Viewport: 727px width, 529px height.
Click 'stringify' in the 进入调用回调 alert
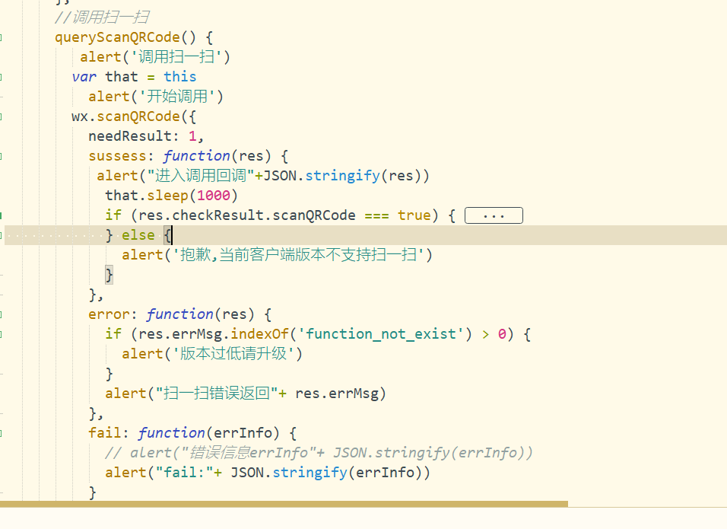(x=343, y=176)
